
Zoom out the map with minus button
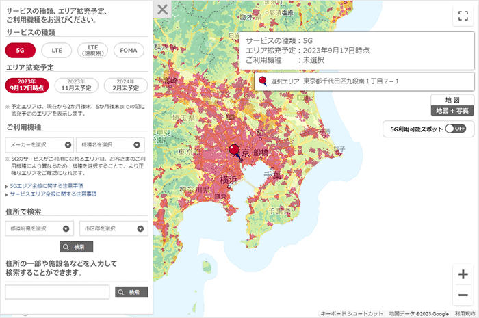click(463, 295)
